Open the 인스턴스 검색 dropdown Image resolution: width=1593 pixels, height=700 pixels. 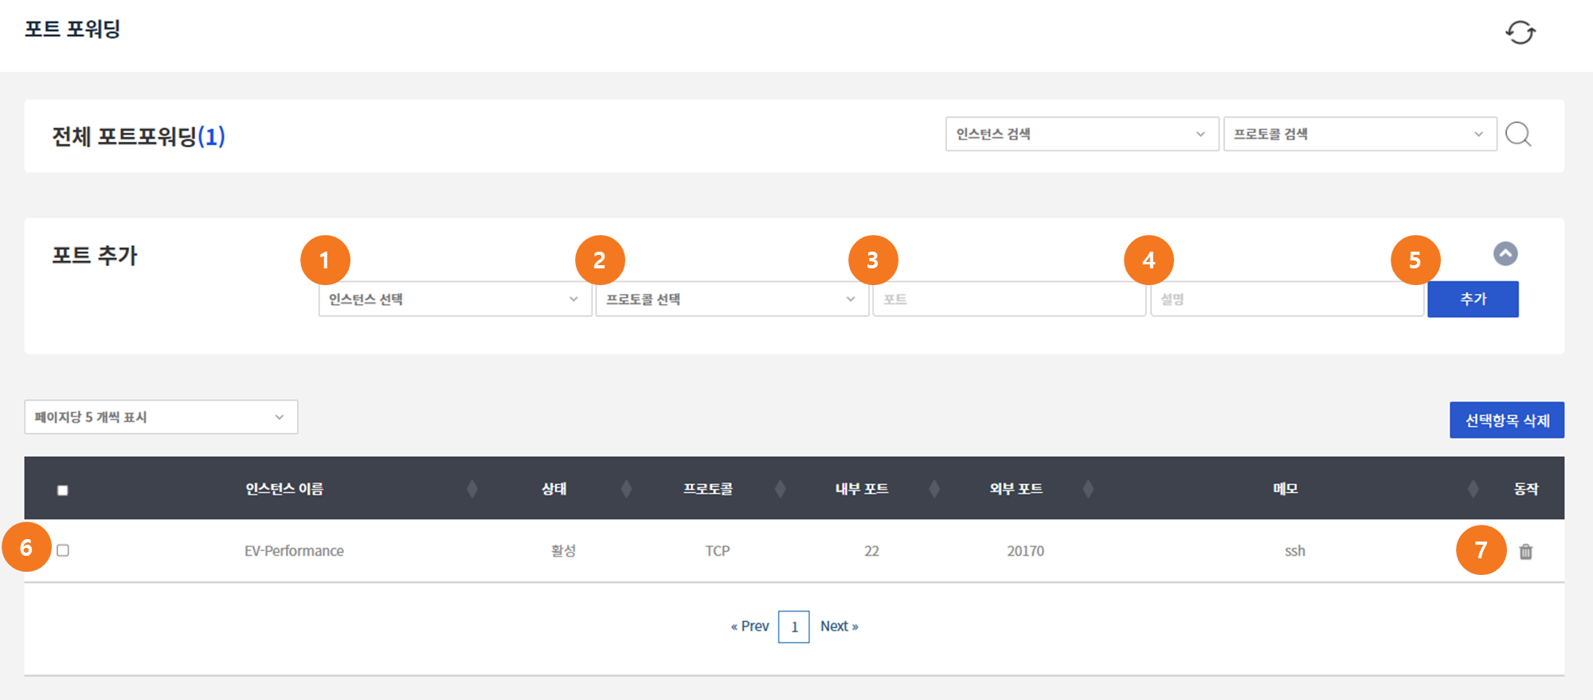tap(1081, 134)
